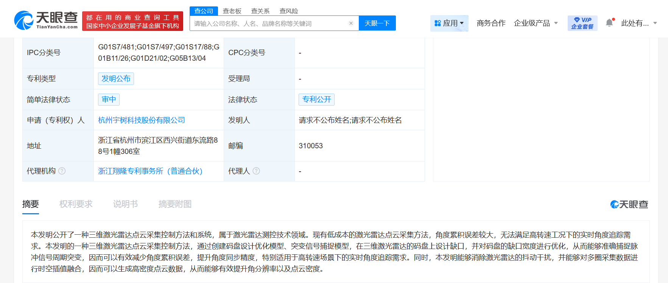This screenshot has width=668, height=283.
Task: Open the VIP 企业套餐 badge
Action: pos(582,23)
